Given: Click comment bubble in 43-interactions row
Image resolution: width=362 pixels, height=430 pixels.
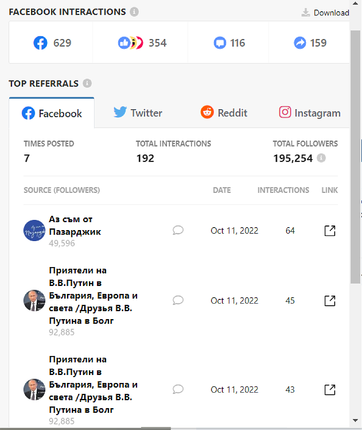Looking at the screenshot, I should click(x=178, y=389).
